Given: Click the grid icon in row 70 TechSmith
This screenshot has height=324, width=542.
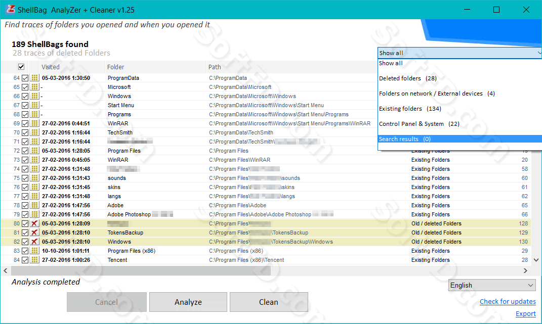Looking at the screenshot, I should click(34, 132).
